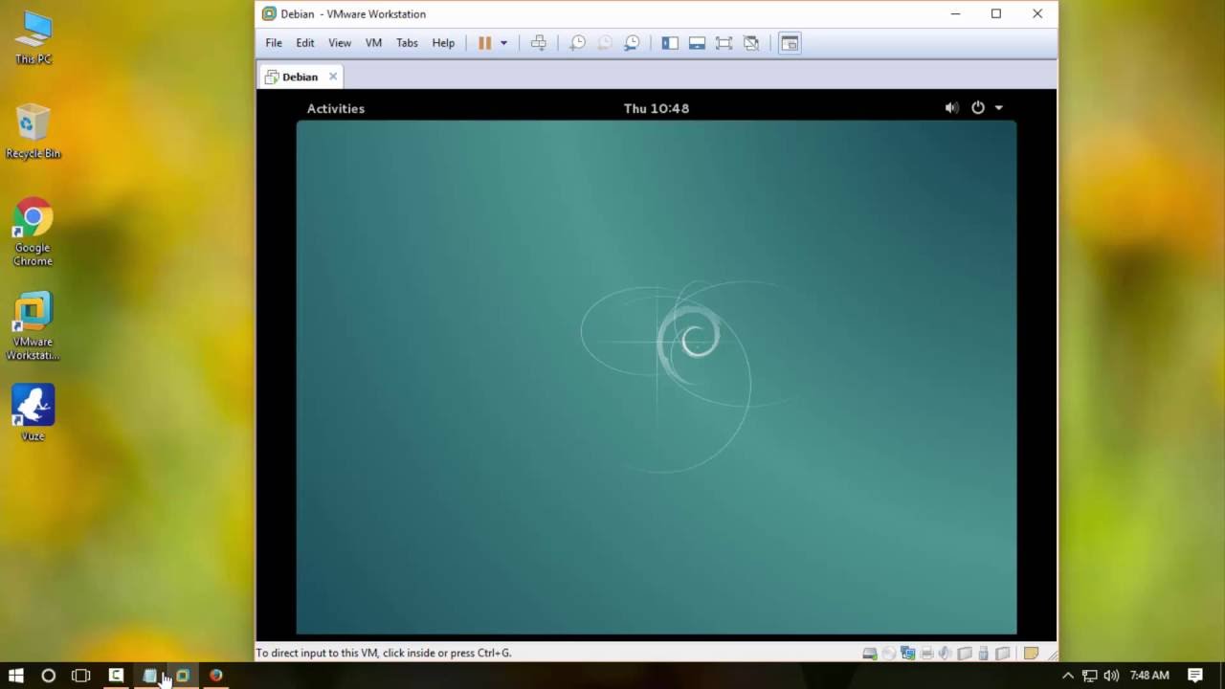Open Cortana search circle

(x=48, y=676)
